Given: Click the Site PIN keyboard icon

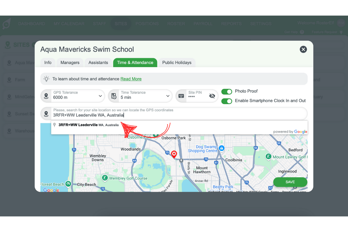Looking at the screenshot, I should coord(181,96).
